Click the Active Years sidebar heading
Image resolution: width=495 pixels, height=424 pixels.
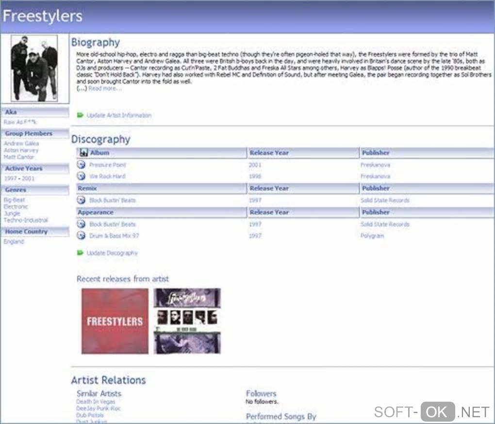point(35,168)
